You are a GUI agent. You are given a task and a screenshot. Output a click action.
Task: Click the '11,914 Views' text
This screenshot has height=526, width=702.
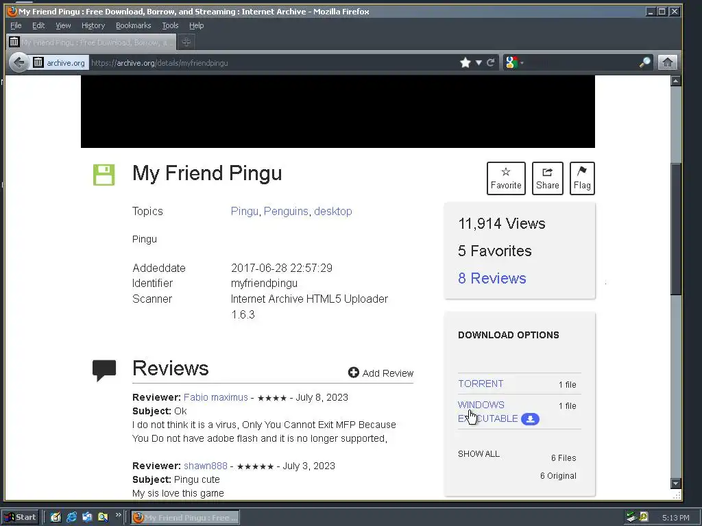pos(501,223)
